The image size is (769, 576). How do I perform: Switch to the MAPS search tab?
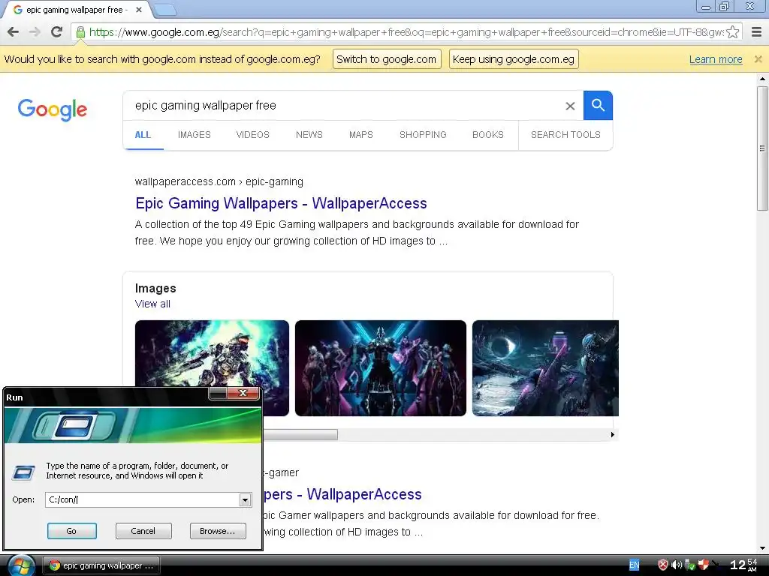361,135
